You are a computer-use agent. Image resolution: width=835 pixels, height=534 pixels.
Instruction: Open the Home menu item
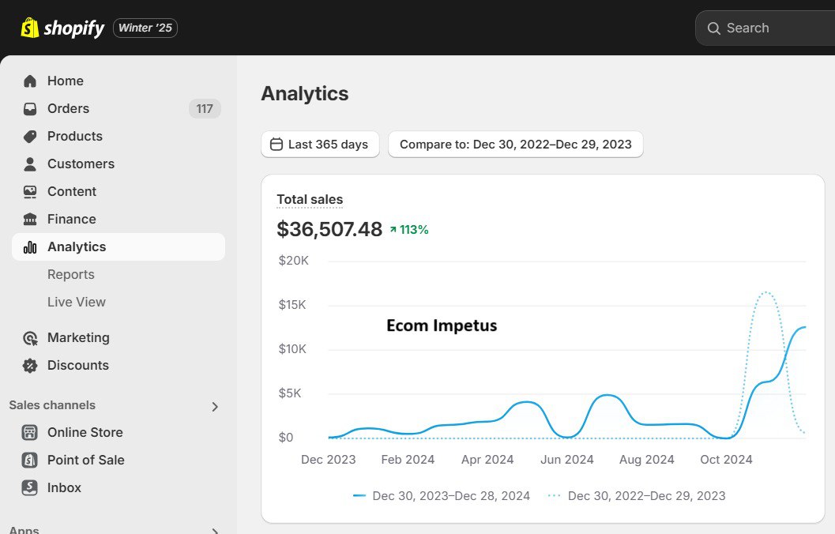pos(118,81)
